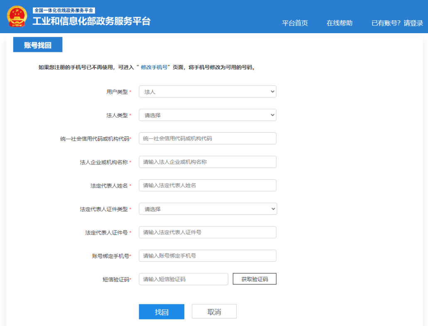The width and height of the screenshot is (428, 326).
Task: Click the 短信验证码 input field
Action: (x=183, y=279)
